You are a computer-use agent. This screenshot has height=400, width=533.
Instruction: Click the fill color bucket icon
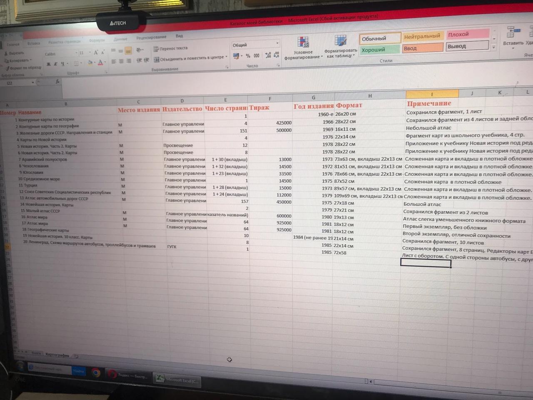click(x=89, y=63)
